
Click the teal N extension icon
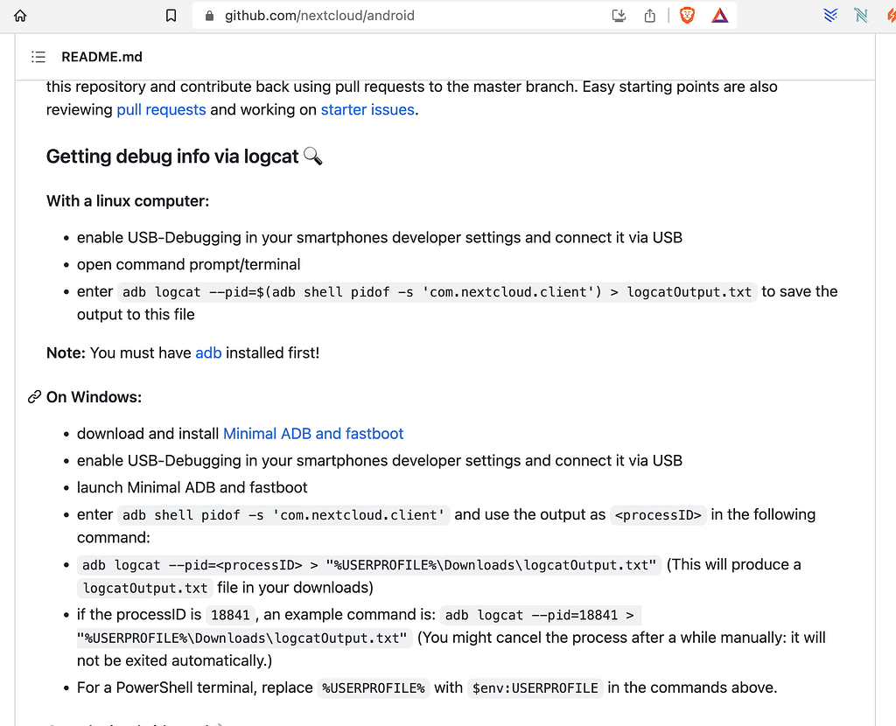pyautogui.click(x=860, y=15)
